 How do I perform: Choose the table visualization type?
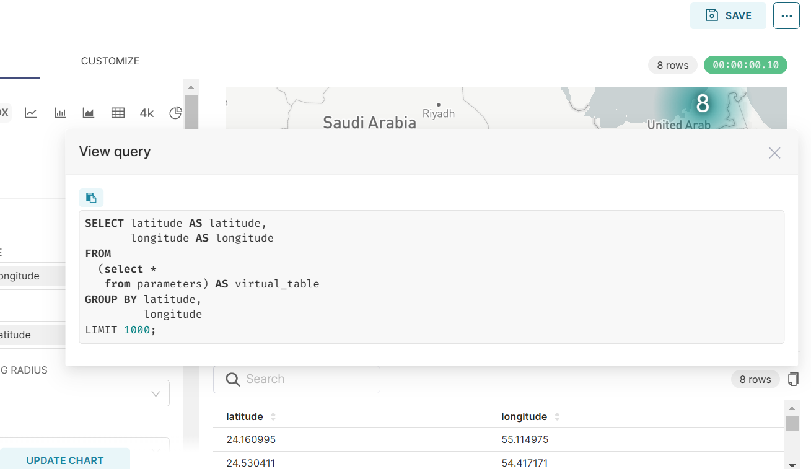point(117,112)
